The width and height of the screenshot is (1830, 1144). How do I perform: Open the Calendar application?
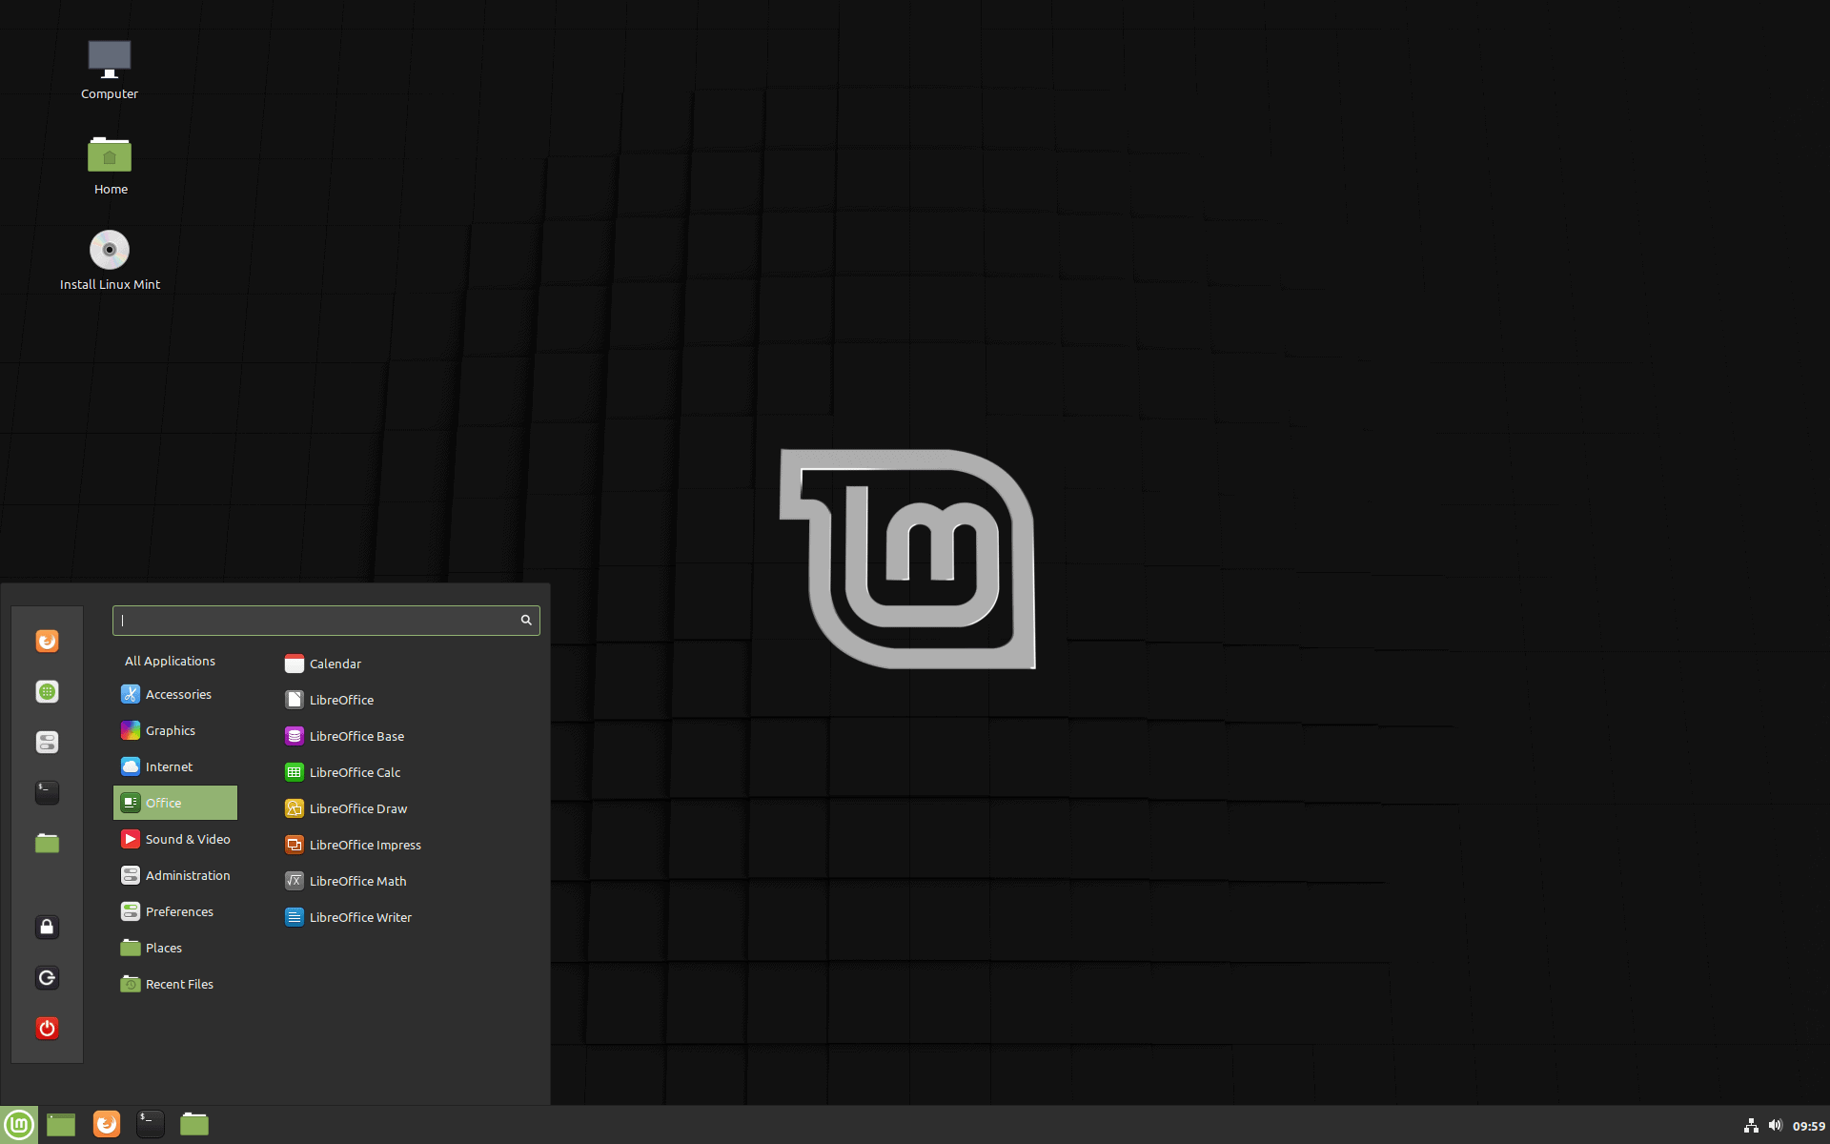pos(335,663)
